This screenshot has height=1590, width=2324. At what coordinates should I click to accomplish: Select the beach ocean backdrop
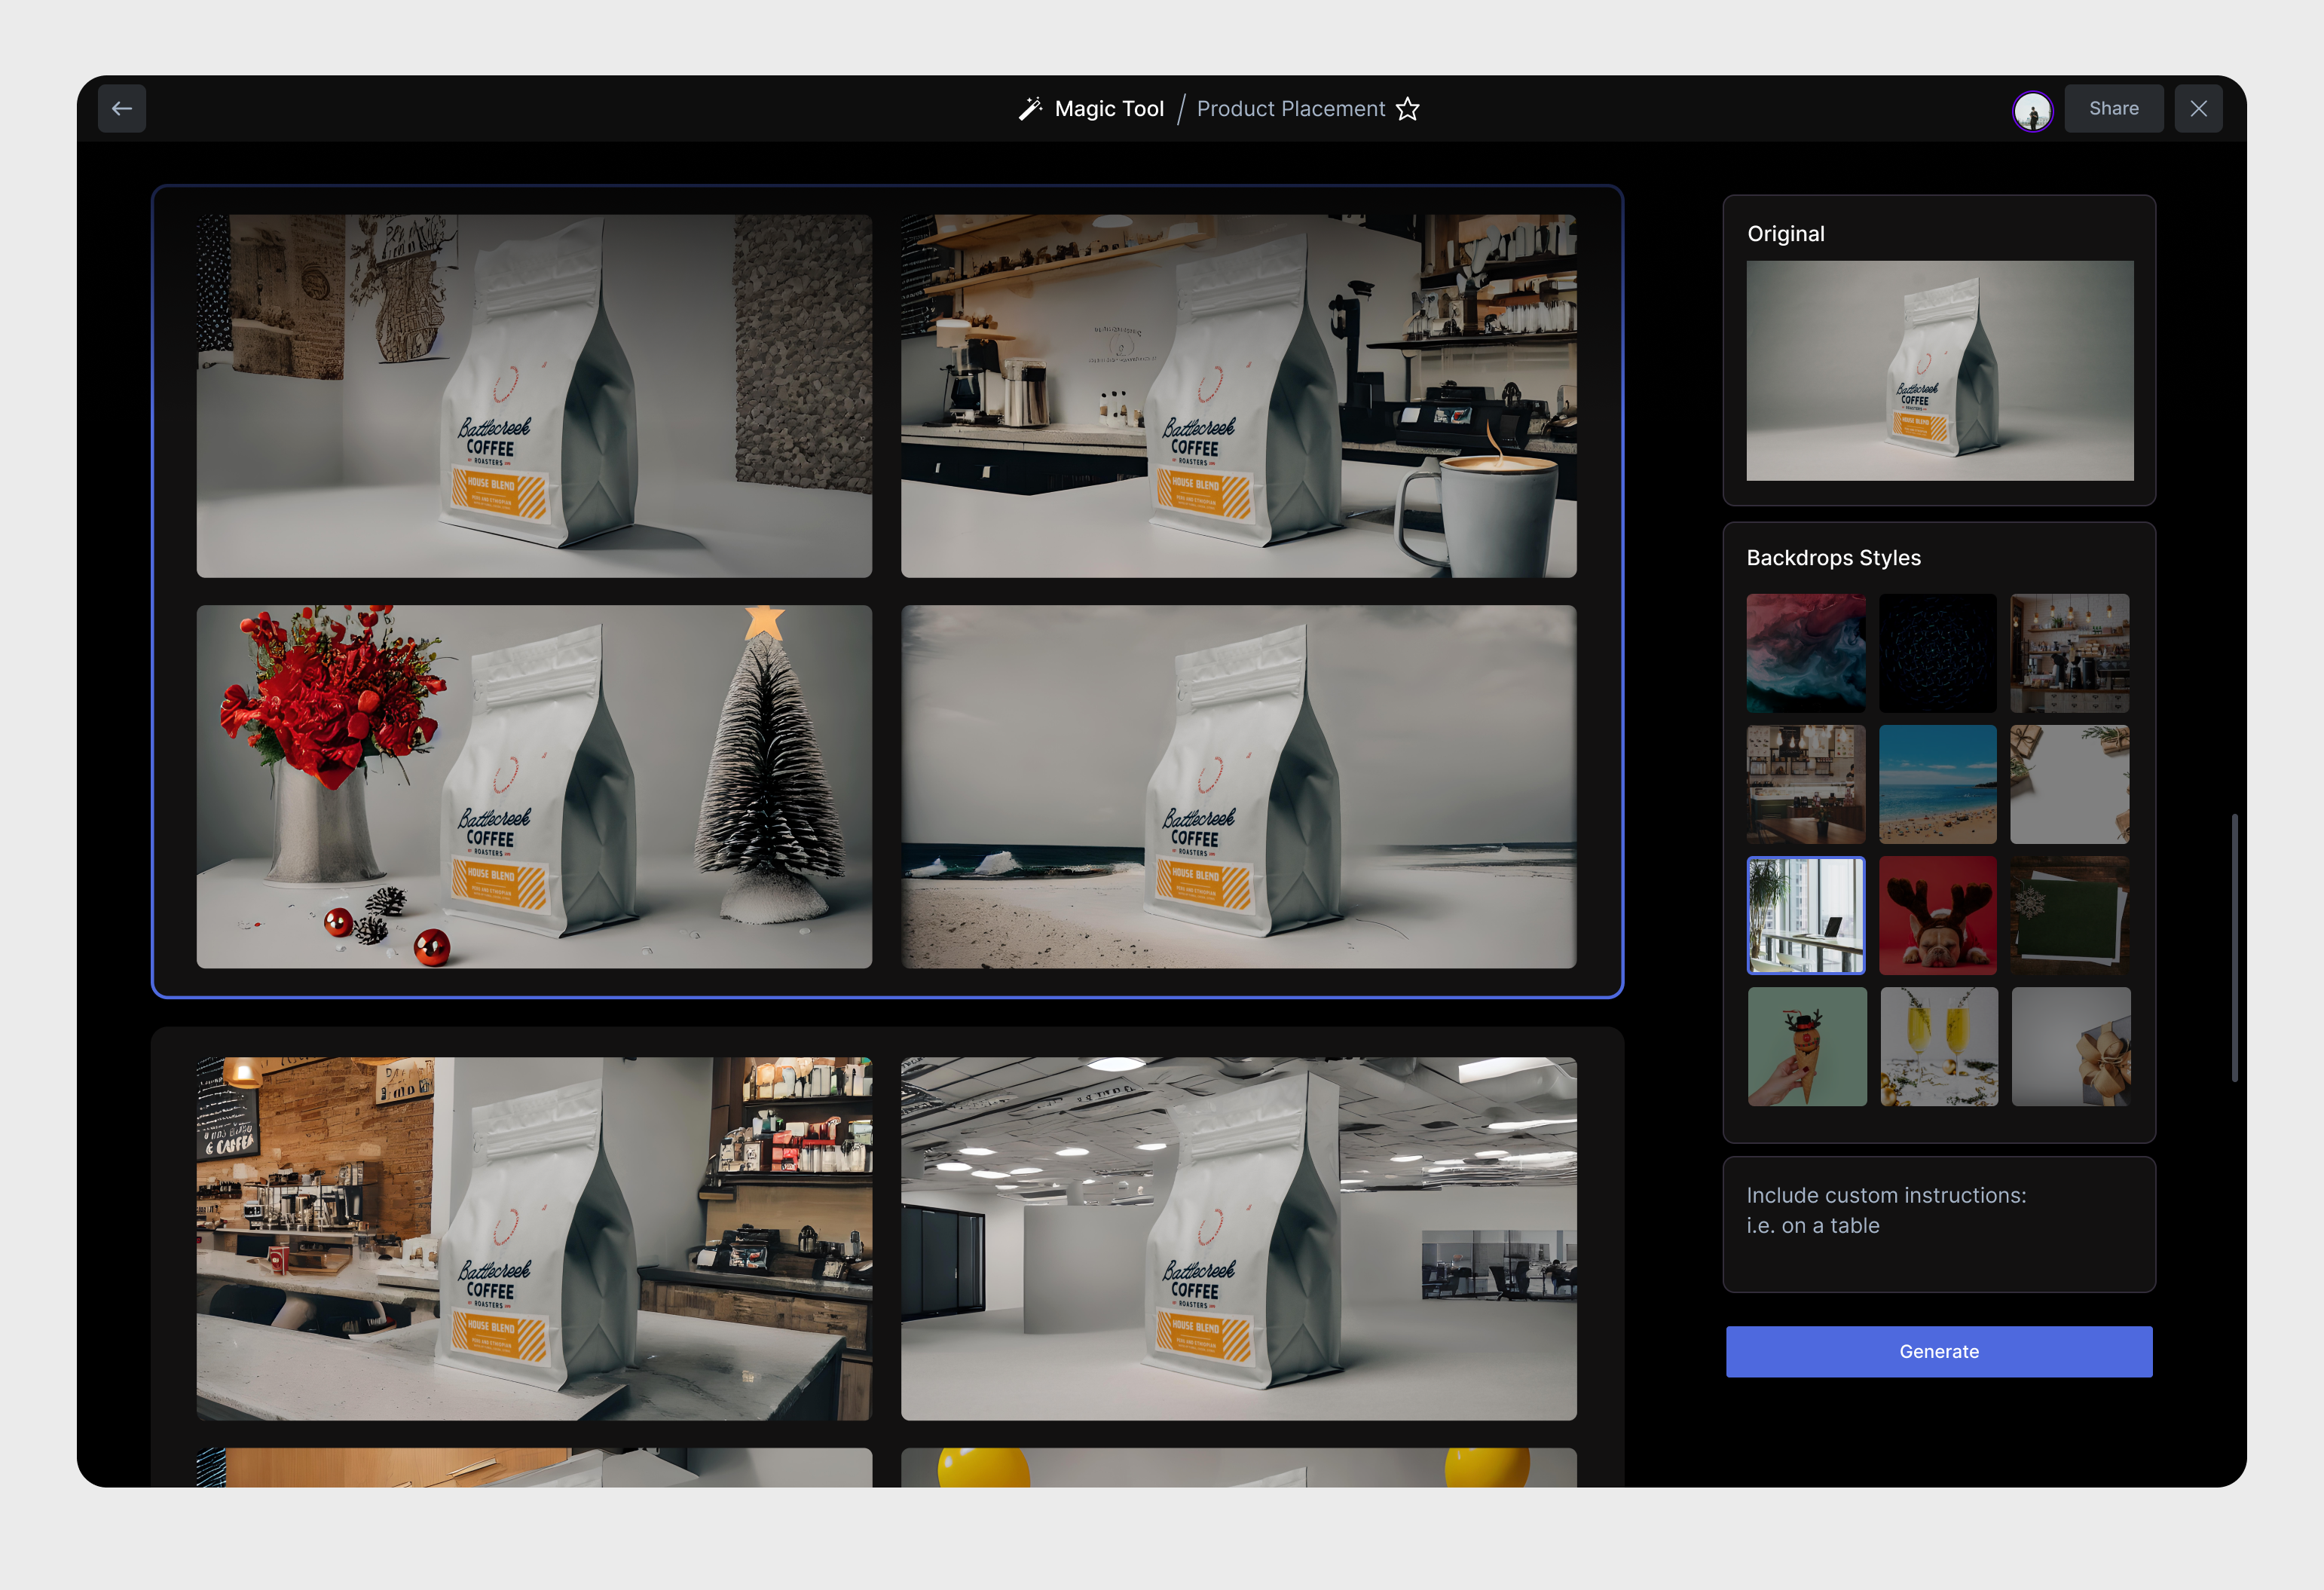[x=1938, y=785]
